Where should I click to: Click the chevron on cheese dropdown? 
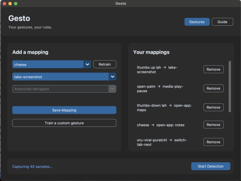click(87, 64)
